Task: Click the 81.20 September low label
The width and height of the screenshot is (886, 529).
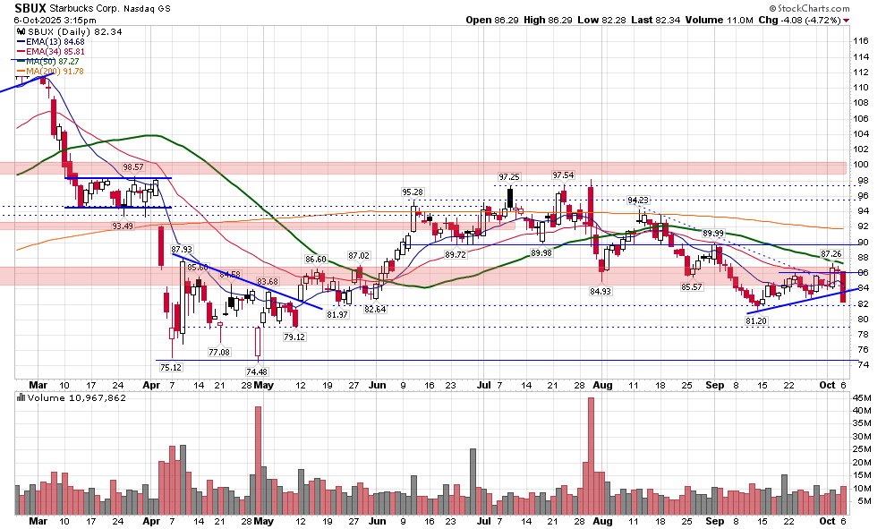Action: [756, 320]
